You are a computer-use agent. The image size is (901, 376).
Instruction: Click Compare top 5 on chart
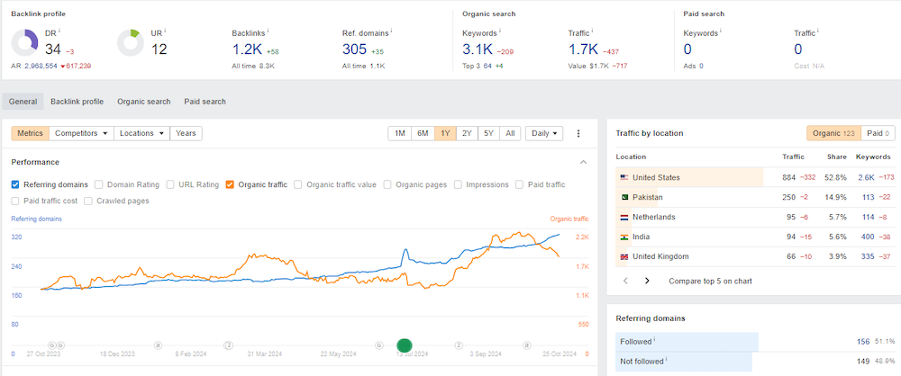pyautogui.click(x=710, y=282)
